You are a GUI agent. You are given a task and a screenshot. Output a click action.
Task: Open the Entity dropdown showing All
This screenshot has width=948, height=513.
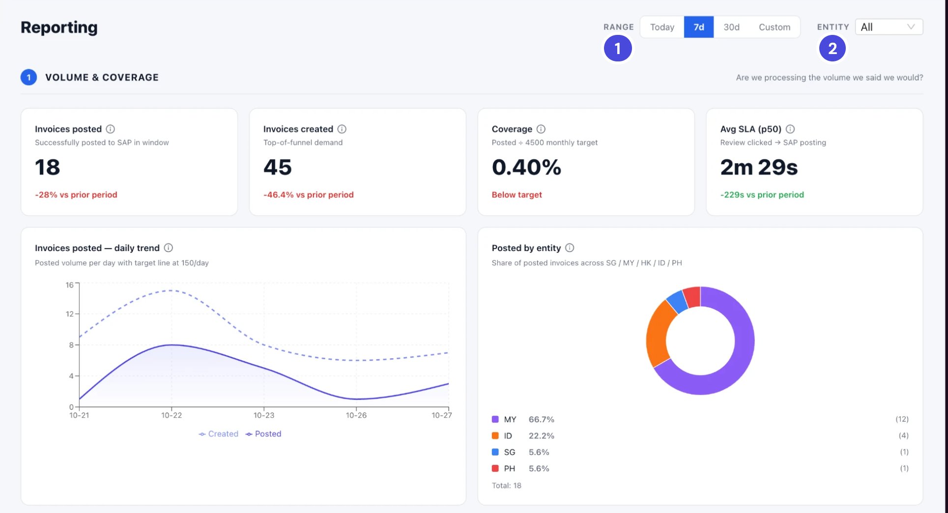click(x=889, y=27)
